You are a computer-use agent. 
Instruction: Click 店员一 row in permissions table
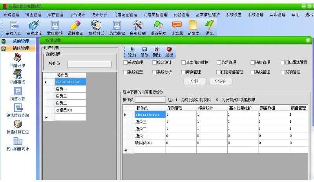pos(215,136)
